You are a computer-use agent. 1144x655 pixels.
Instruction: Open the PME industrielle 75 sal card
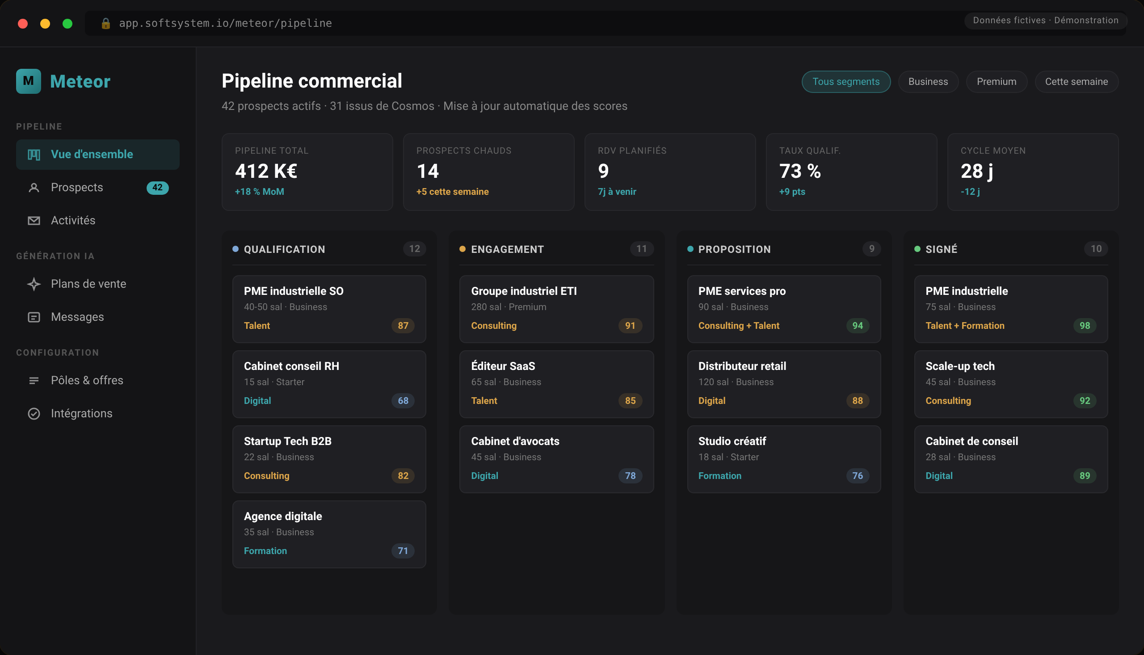click(1011, 309)
